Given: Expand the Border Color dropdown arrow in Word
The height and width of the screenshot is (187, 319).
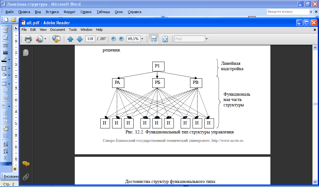Looking at the screenshot, I should pyautogui.click(x=9, y=60).
